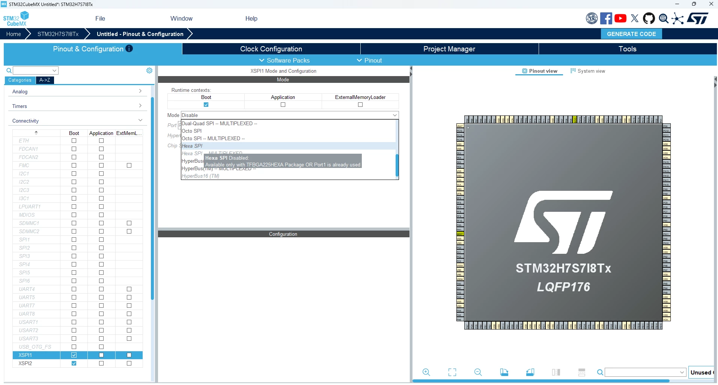The height and width of the screenshot is (385, 718).
Task: Click the STM32H7S7I8Tx breadcrumb
Action: point(58,34)
